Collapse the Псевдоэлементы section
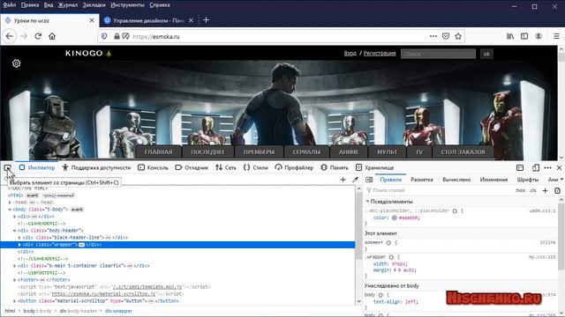This screenshot has height=317, width=565. tap(367, 202)
